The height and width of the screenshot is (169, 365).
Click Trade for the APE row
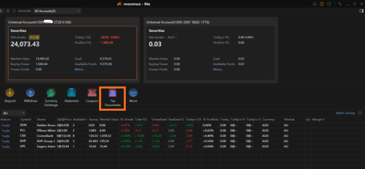pyautogui.click(x=6, y=147)
